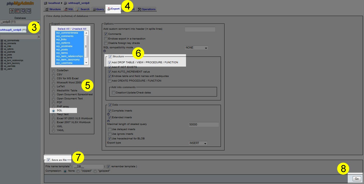Enable the Disable foreign key checks checkbox
The image size is (364, 184).
click(x=106, y=43)
